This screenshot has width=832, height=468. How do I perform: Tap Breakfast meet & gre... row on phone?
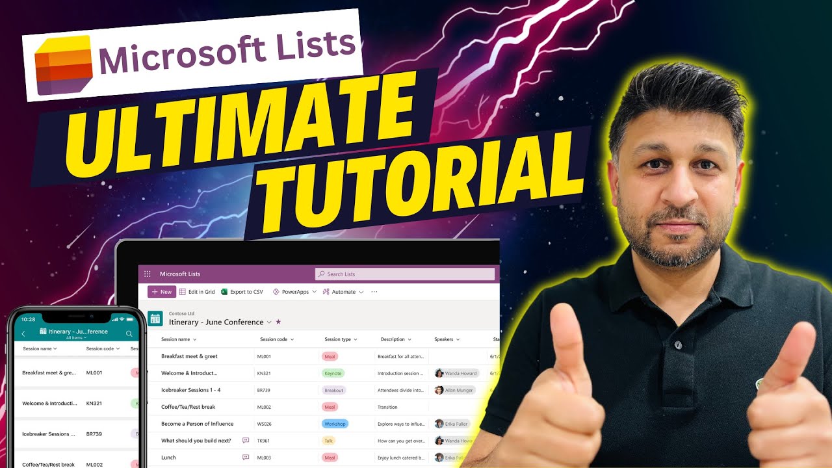point(77,373)
